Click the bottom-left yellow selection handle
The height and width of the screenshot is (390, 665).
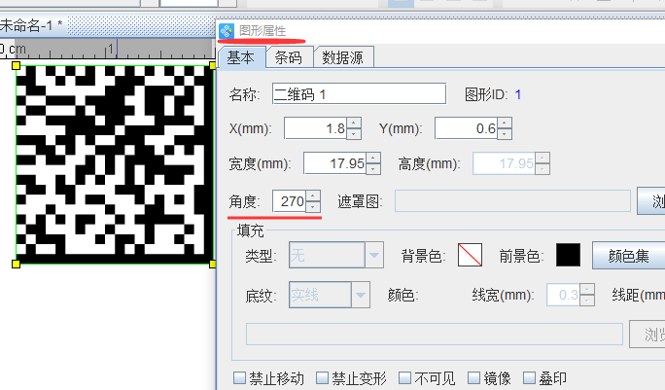click(16, 264)
